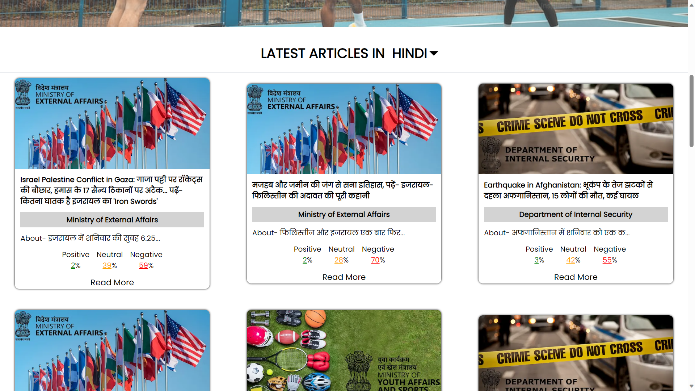This screenshot has width=695, height=391.
Task: Click the emblem icon on Internal Security image
Action: click(x=492, y=154)
